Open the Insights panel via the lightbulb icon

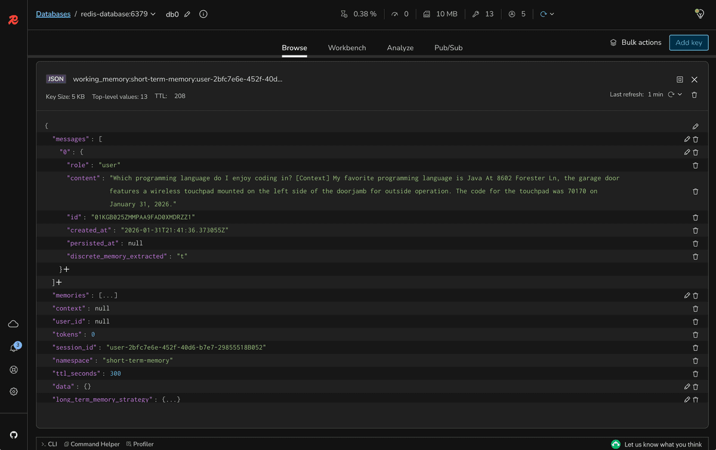[x=699, y=13]
